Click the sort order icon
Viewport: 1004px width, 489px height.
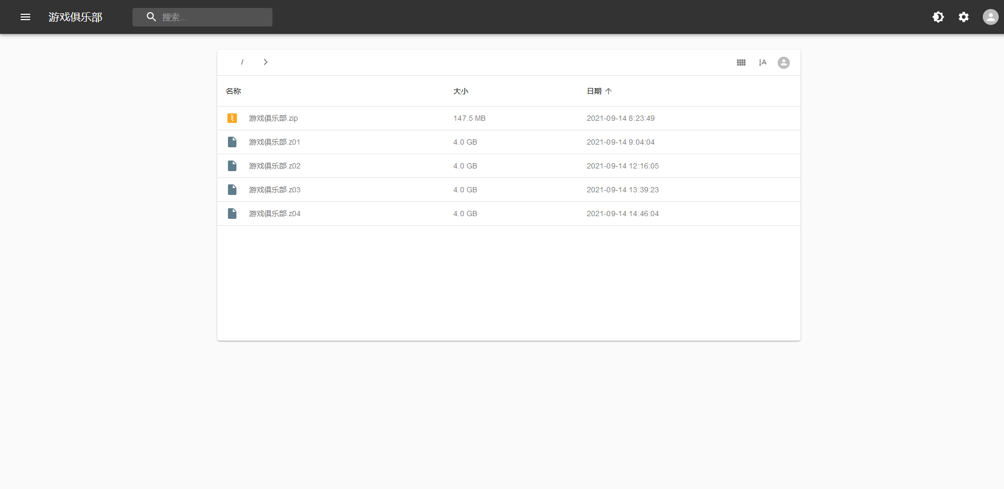(762, 63)
